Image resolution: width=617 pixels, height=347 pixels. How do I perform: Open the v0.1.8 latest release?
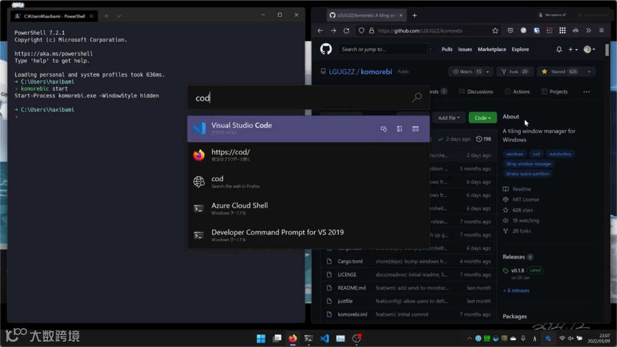[518, 270]
